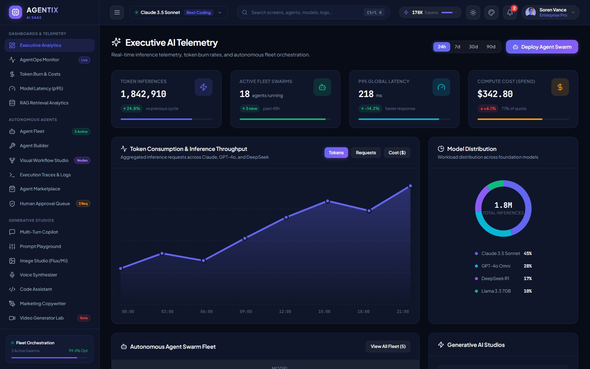
Task: Toggle light theme with sun icon
Action: point(473,13)
